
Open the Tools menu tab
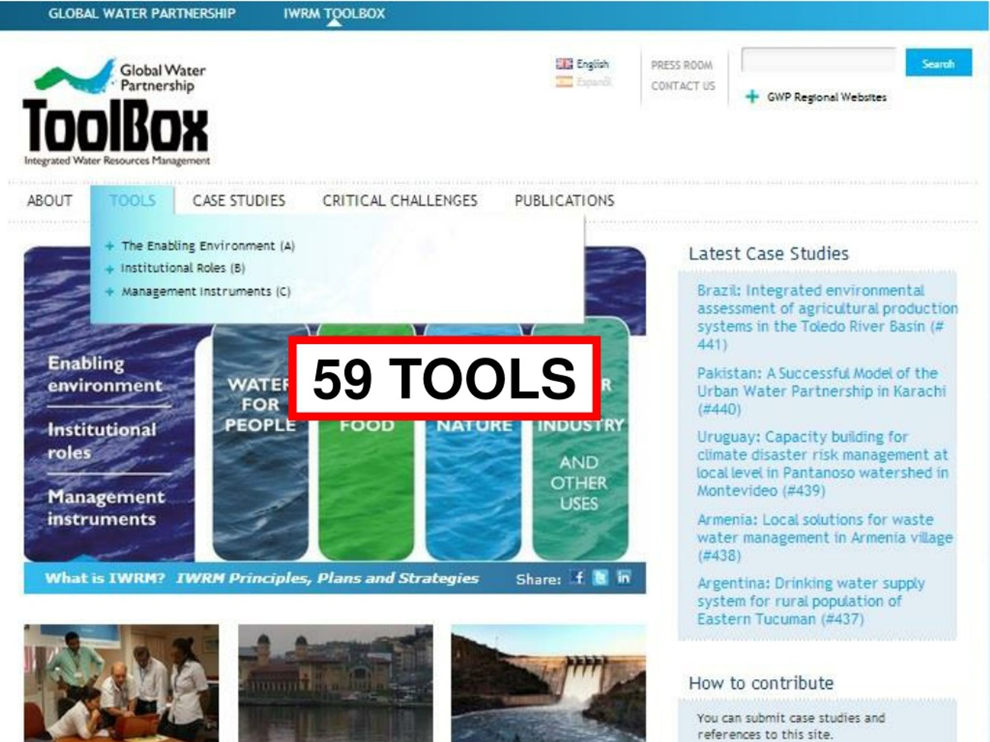pos(133,200)
